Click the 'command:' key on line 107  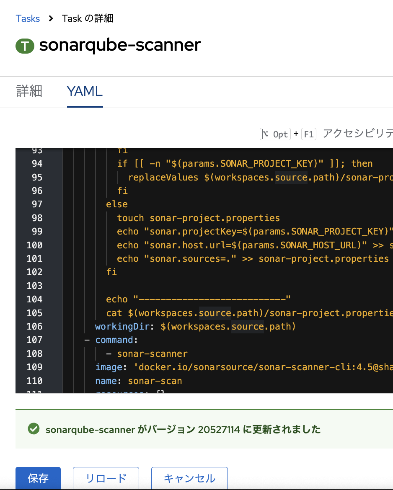coord(116,340)
